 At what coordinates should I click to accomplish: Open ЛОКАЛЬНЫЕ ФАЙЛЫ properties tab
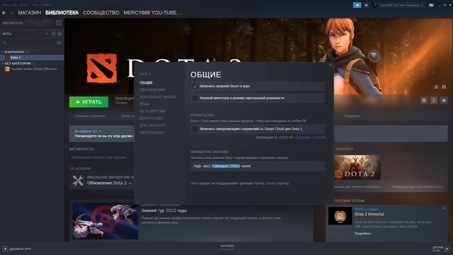coord(157,97)
